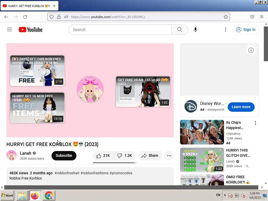
Task: Go back with browser back arrow
Action: pyautogui.click(x=6, y=17)
